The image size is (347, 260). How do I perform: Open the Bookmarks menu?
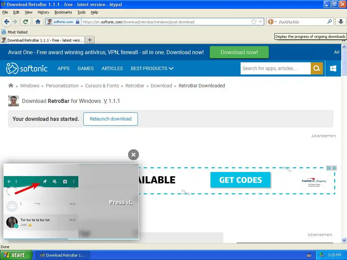[63, 12]
